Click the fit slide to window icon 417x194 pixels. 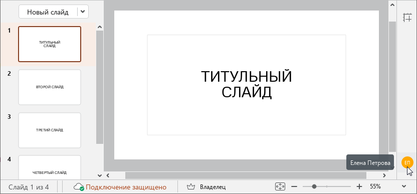coord(280,187)
